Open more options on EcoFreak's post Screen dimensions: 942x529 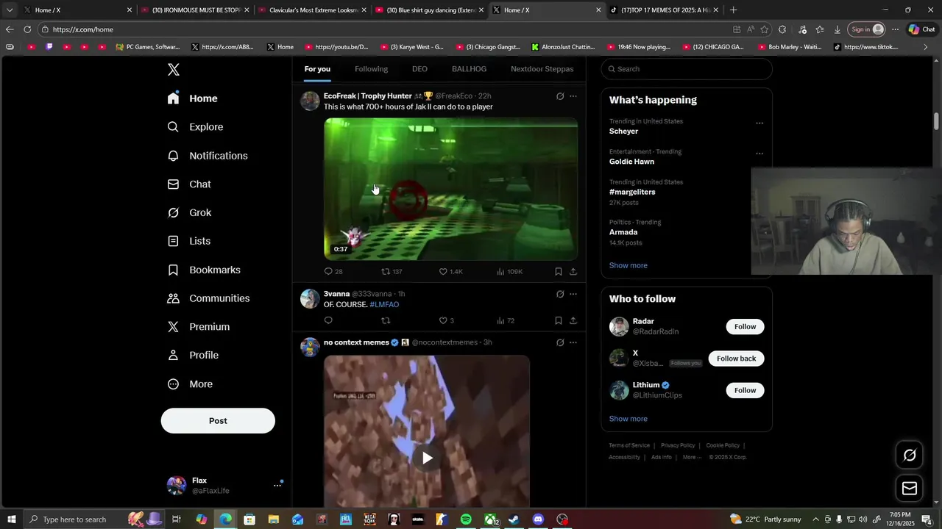573,96
